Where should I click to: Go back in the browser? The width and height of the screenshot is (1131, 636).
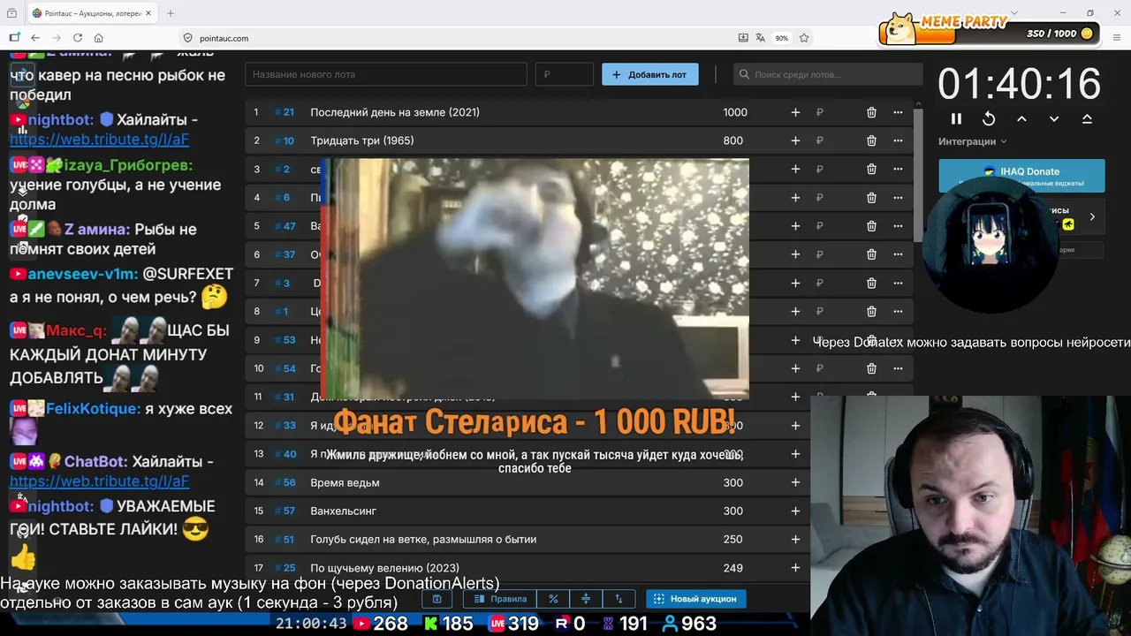coord(35,38)
